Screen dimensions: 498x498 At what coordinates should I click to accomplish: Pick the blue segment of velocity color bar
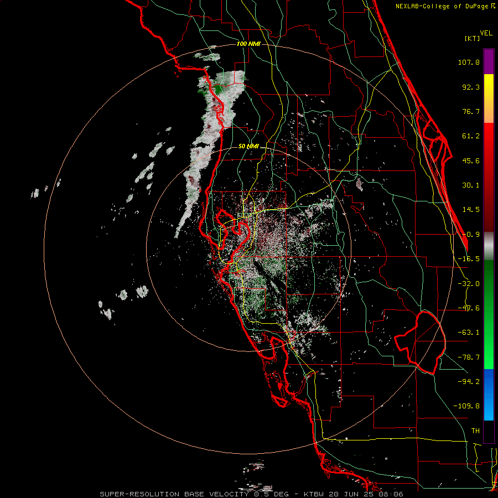point(489,395)
